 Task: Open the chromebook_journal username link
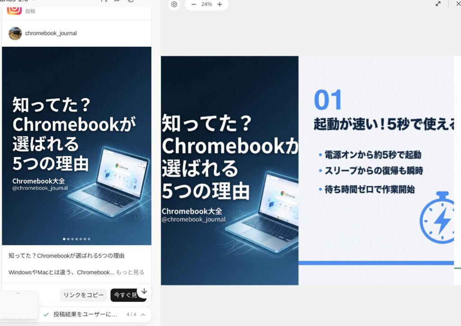[51, 33]
